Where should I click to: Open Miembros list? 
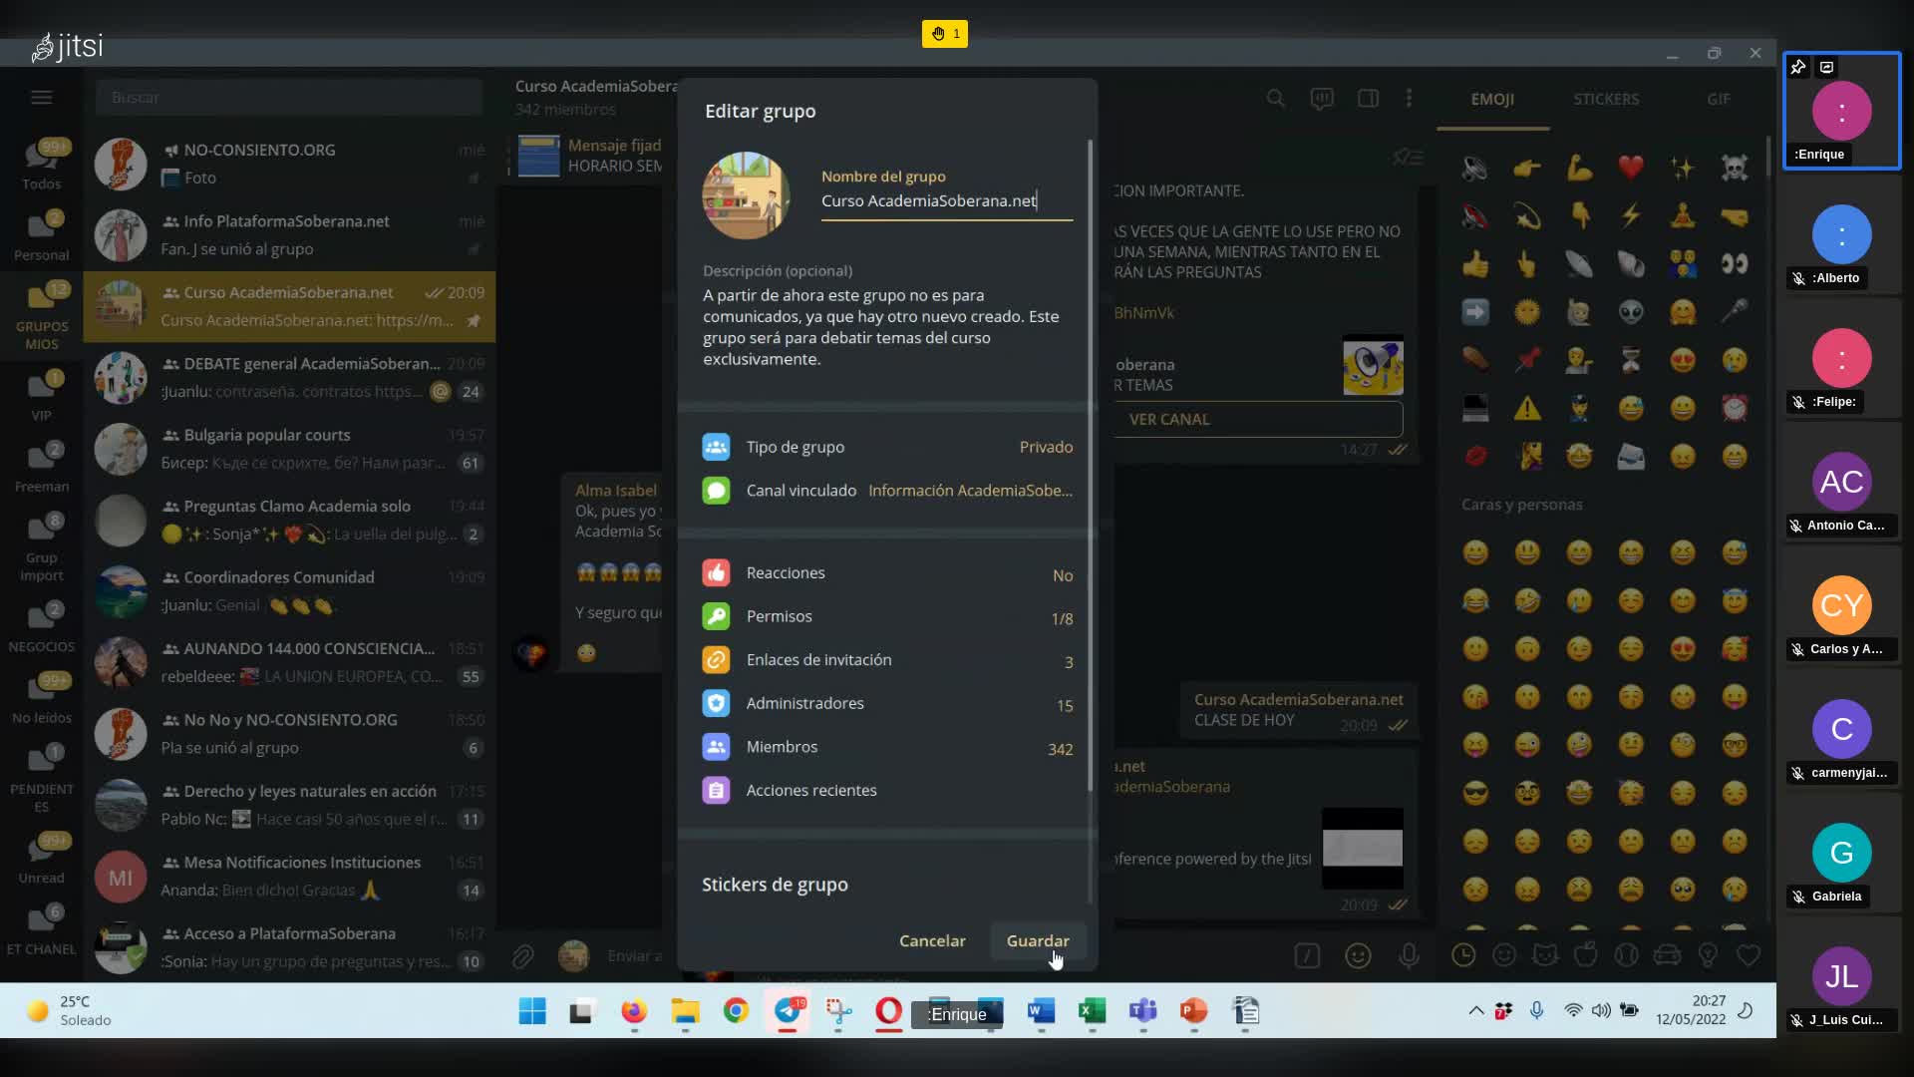click(x=886, y=747)
